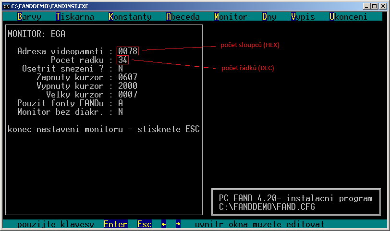
Task: Click the console window system menu icon
Action: click(6, 5)
